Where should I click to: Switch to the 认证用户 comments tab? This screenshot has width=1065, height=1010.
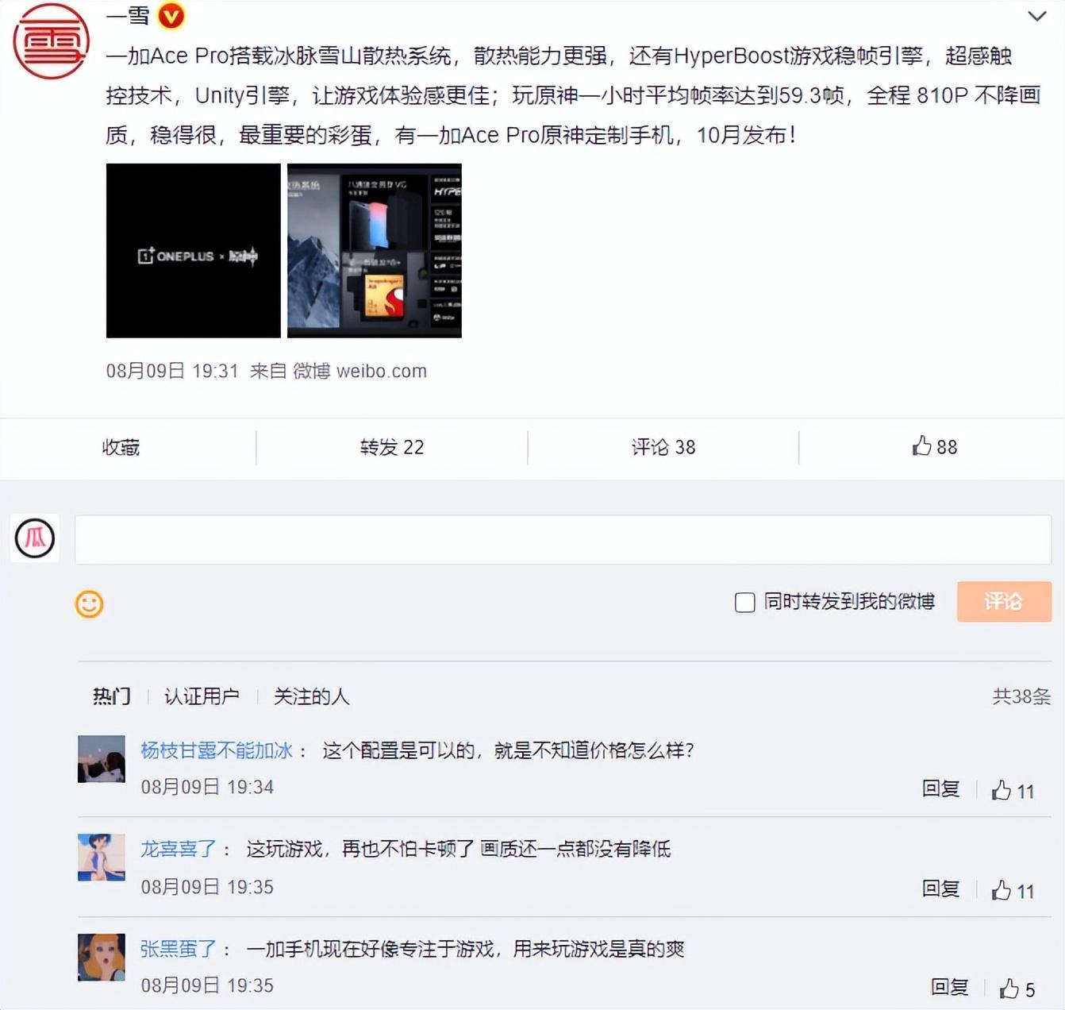pos(202,696)
